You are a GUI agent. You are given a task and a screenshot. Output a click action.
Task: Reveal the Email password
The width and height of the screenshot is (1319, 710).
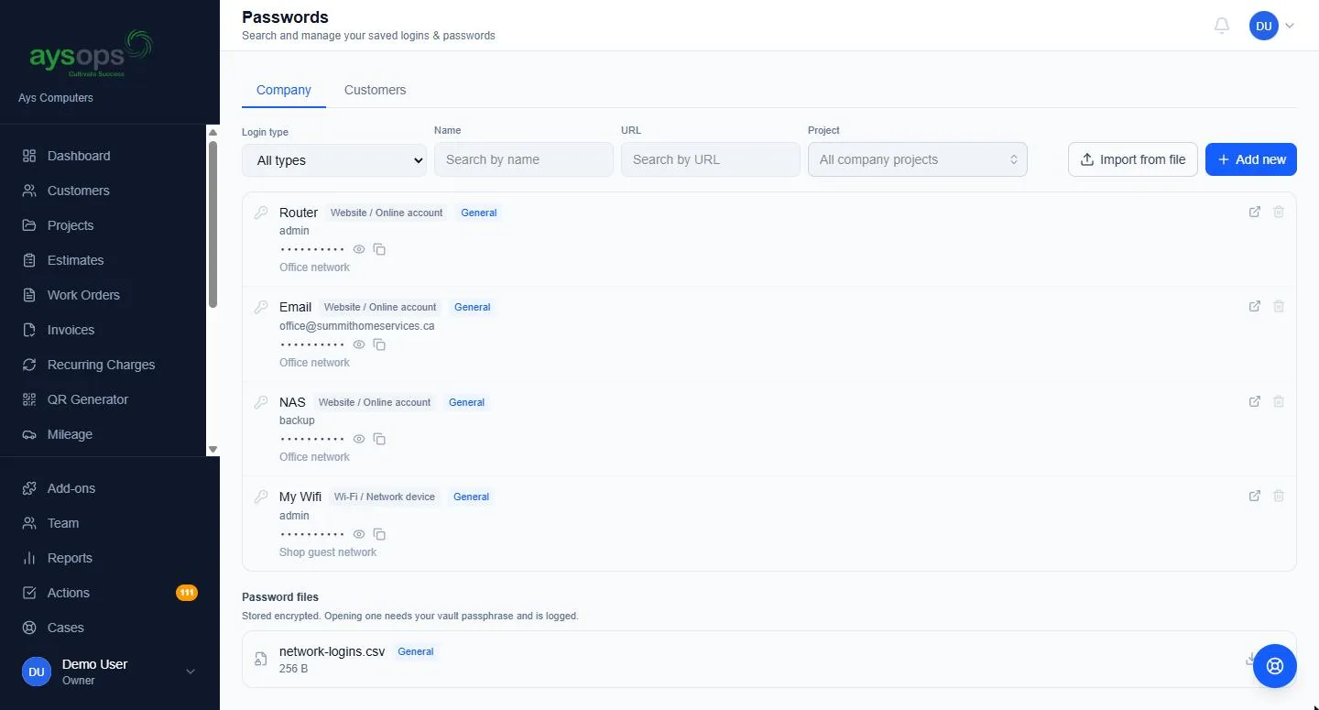359,344
